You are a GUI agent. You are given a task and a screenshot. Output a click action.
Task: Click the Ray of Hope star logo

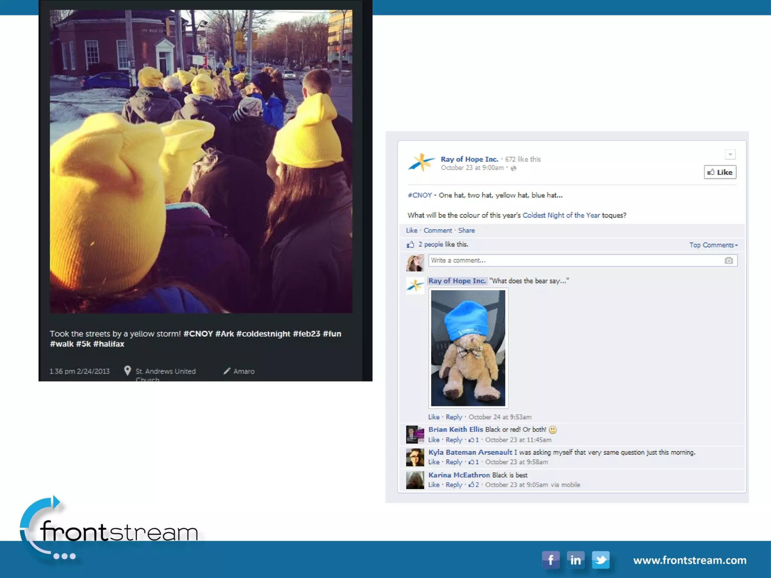click(x=421, y=163)
